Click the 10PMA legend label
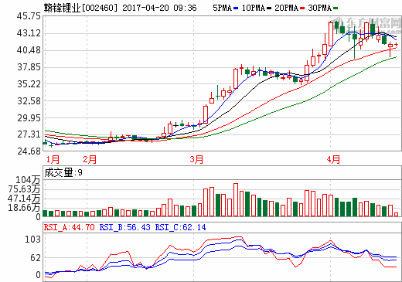 click(253, 8)
